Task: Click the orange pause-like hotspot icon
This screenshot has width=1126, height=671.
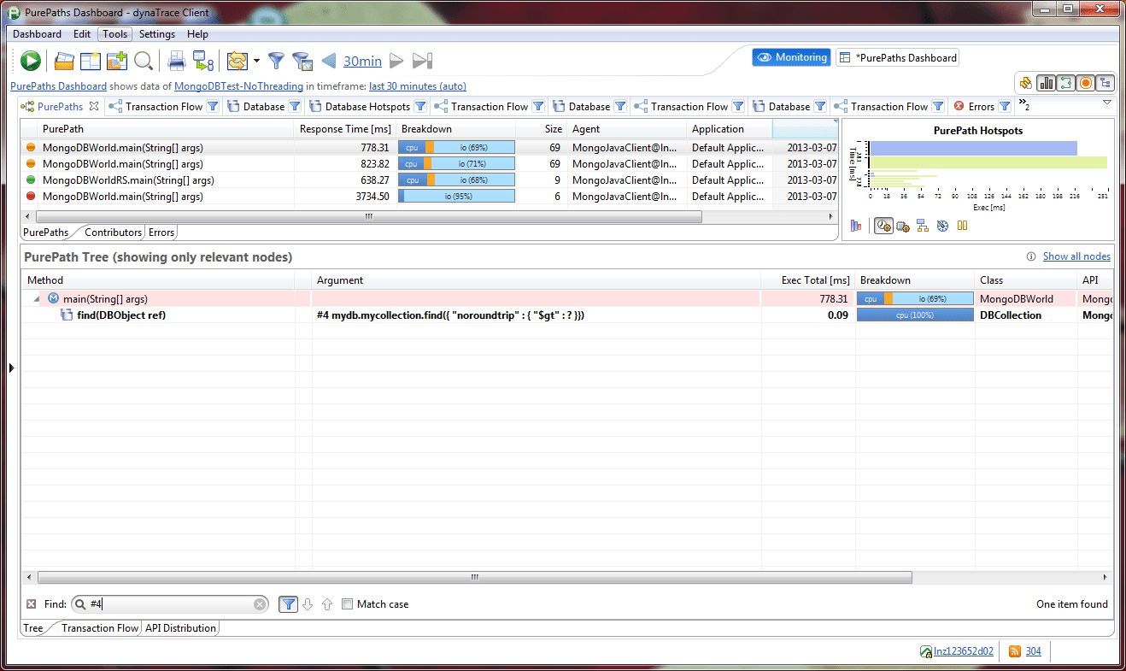Action: click(962, 226)
